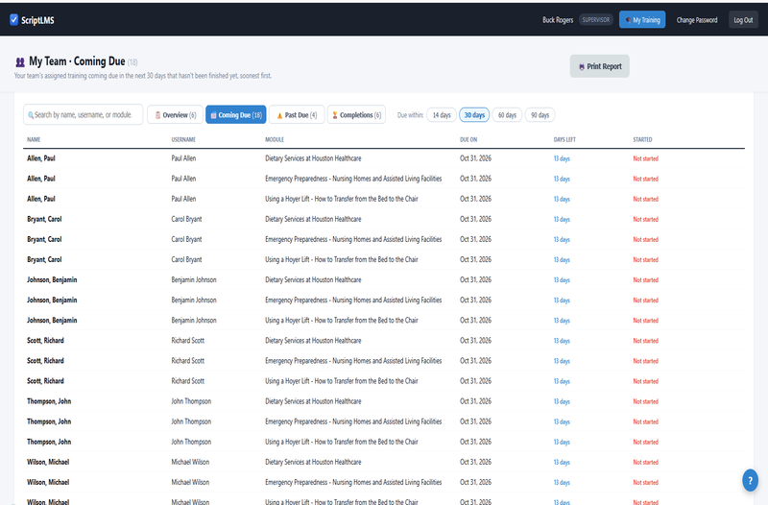Log Out of ScriptLMS
Image resolution: width=768 pixels, height=505 pixels.
[x=743, y=20]
